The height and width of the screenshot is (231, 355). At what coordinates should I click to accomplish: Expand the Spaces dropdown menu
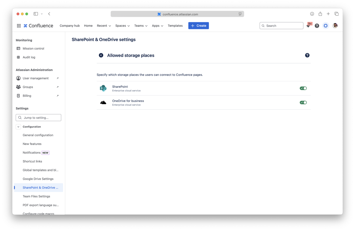pyautogui.click(x=122, y=26)
